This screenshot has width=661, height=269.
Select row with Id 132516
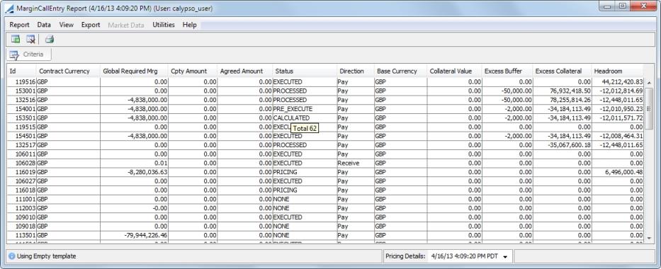(x=325, y=100)
